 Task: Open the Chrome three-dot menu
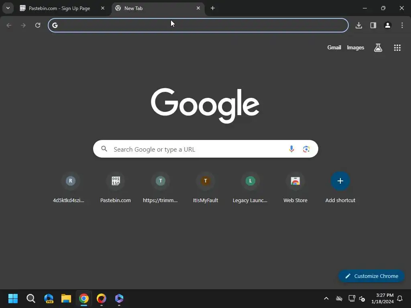pyautogui.click(x=402, y=25)
